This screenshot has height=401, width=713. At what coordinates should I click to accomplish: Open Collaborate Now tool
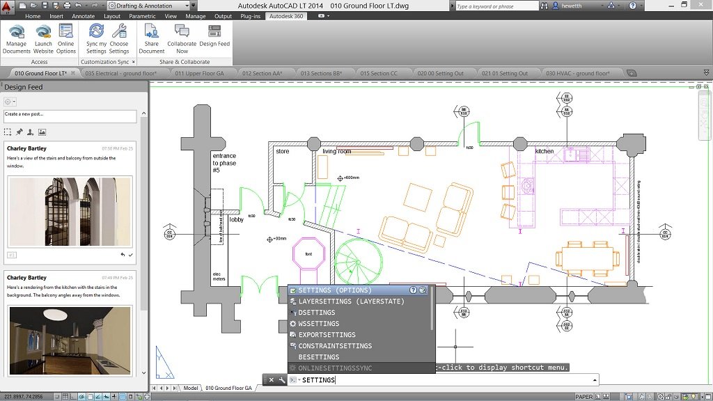point(182,32)
